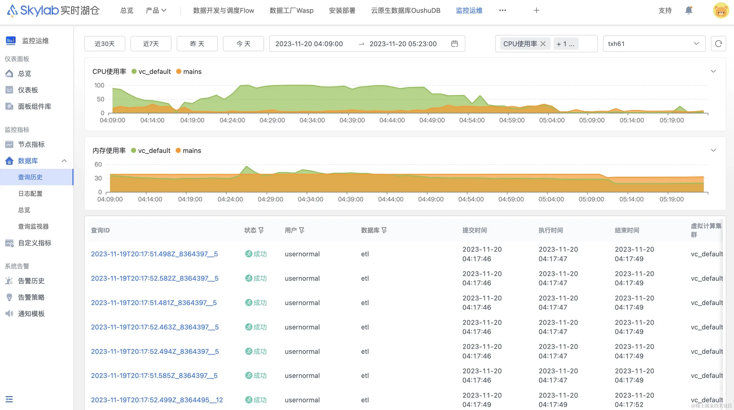This screenshot has height=410, width=734.
Task: Expand the 产品 menu in the top bar
Action: [x=156, y=11]
